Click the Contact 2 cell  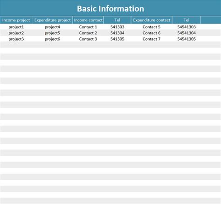88,33
